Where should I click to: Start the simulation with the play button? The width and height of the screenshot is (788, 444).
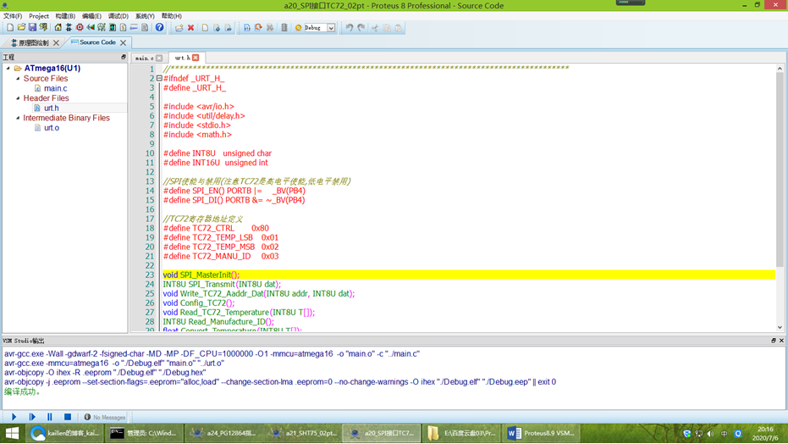point(14,417)
